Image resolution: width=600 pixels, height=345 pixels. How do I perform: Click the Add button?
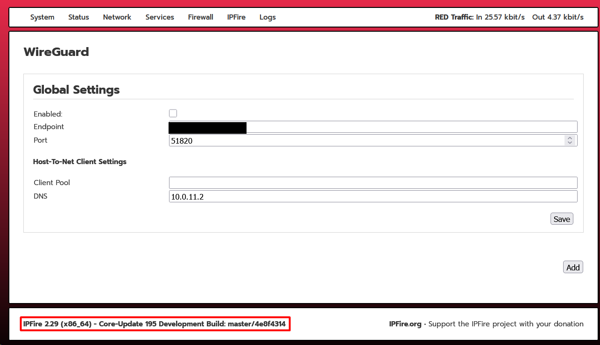pos(573,267)
